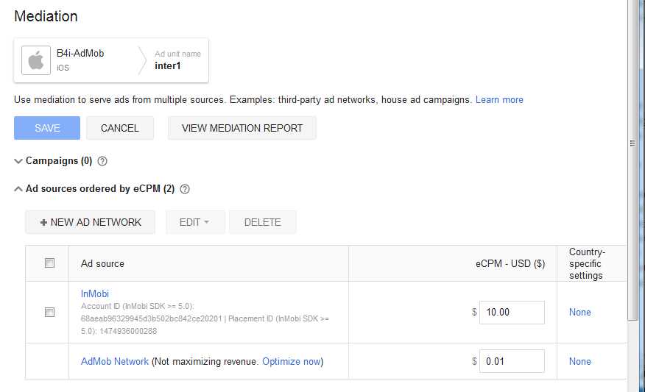Select the B4i-AdMob app name
The height and width of the screenshot is (392, 645).
click(80, 54)
